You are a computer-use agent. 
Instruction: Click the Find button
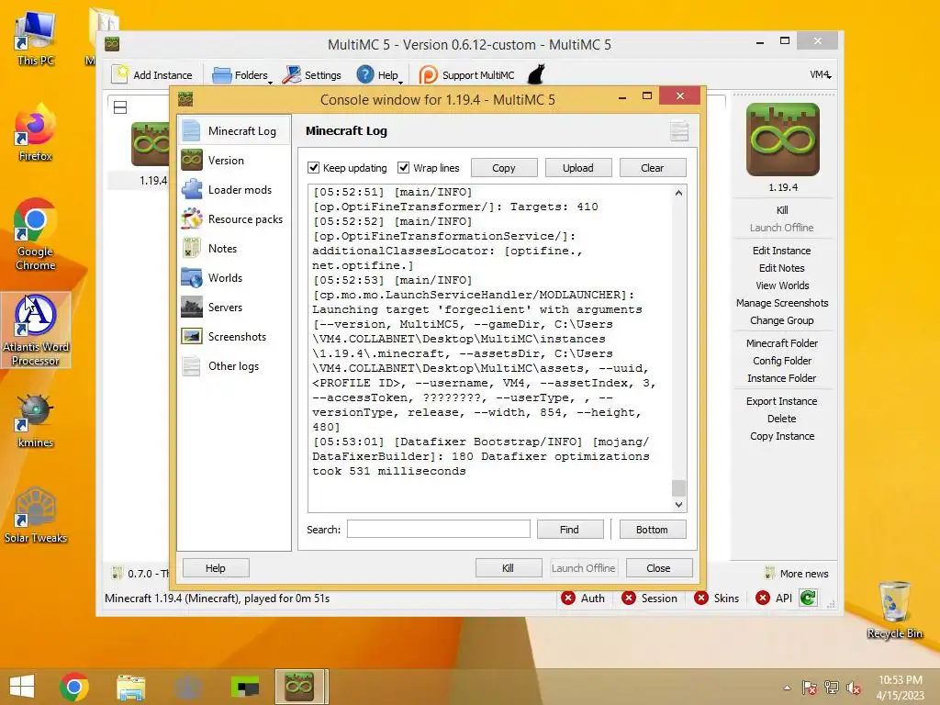tap(569, 530)
